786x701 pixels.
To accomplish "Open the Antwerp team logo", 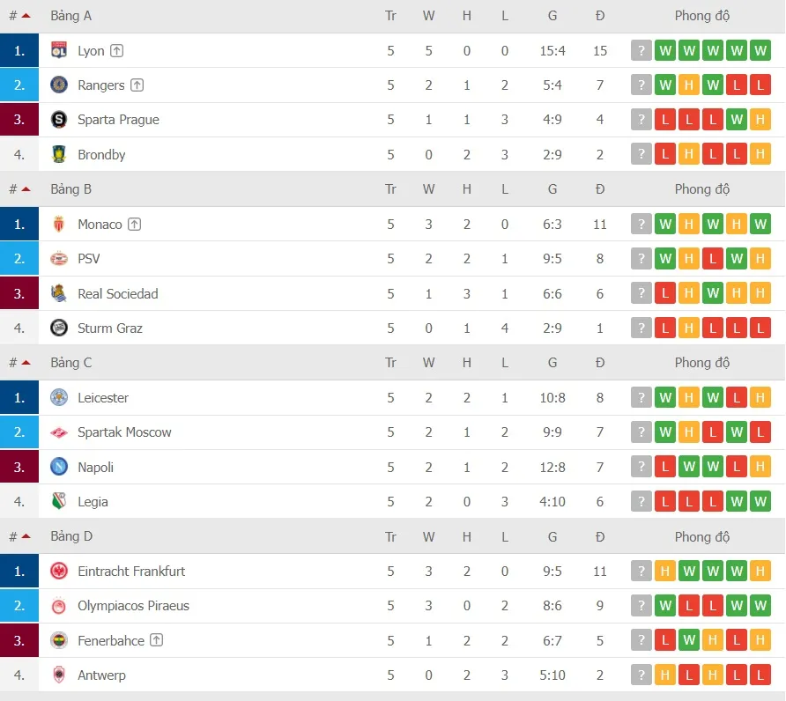I will [61, 675].
